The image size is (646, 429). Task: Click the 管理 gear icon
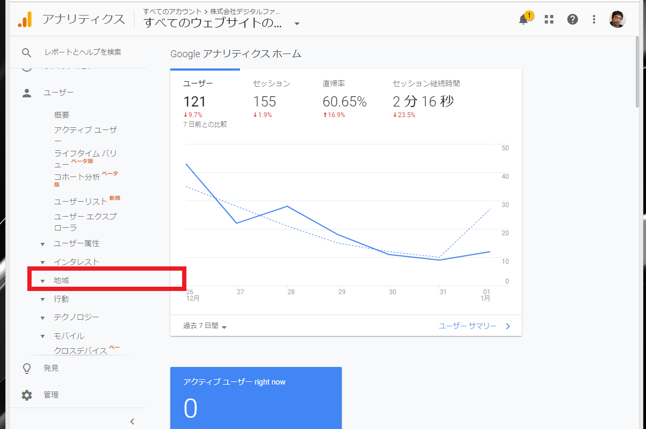coord(27,395)
